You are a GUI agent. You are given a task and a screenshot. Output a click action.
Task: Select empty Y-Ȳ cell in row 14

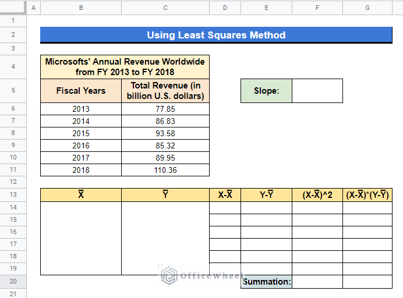coord(266,208)
